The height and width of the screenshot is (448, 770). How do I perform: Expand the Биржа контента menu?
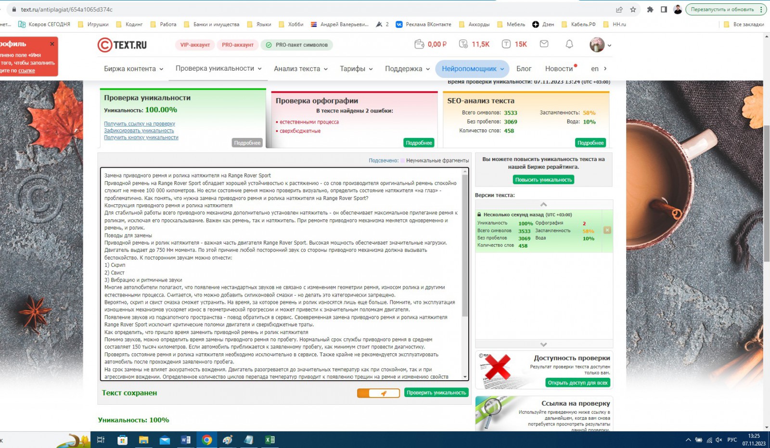pos(134,69)
